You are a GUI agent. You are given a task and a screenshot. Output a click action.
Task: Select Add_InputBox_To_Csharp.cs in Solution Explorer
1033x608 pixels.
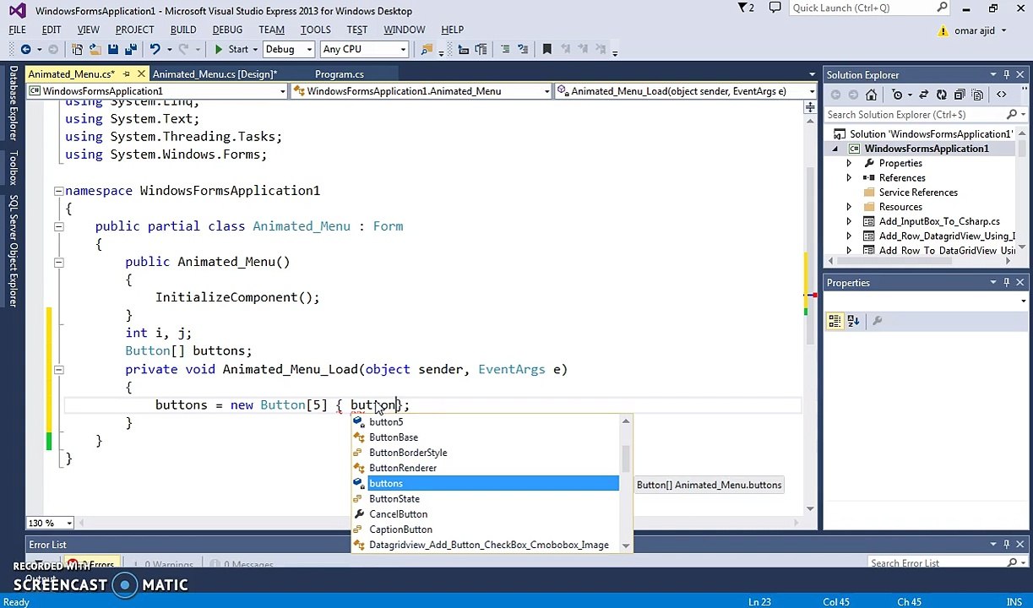[939, 221]
